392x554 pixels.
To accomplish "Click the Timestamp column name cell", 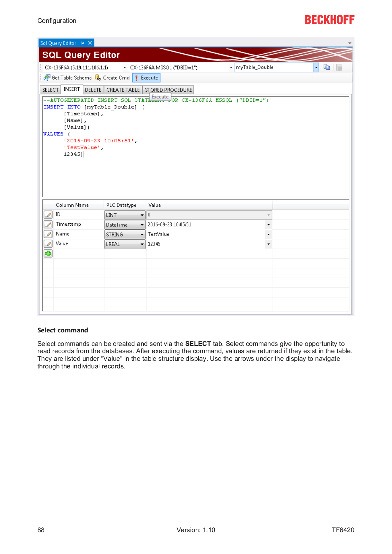I will point(79,224).
